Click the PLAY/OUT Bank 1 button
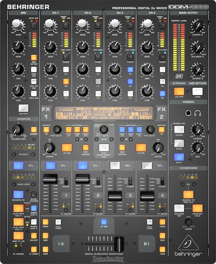216x264 pixels. click(18, 209)
